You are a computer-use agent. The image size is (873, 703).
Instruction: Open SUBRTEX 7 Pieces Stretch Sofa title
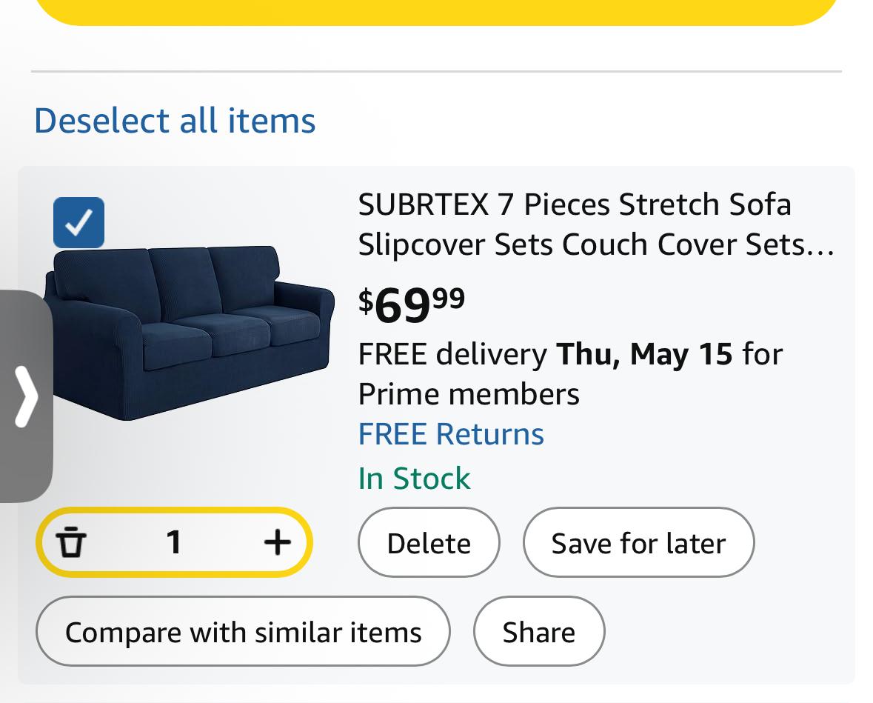pos(596,224)
